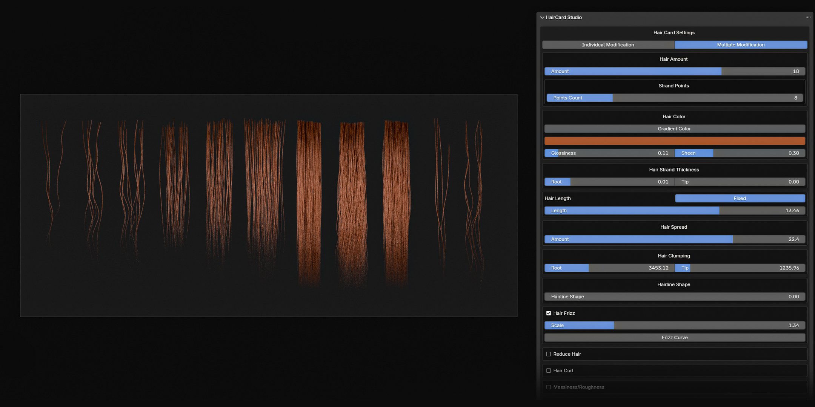The height and width of the screenshot is (407, 815).
Task: Click the strand thickness Tip field
Action: 740,182
